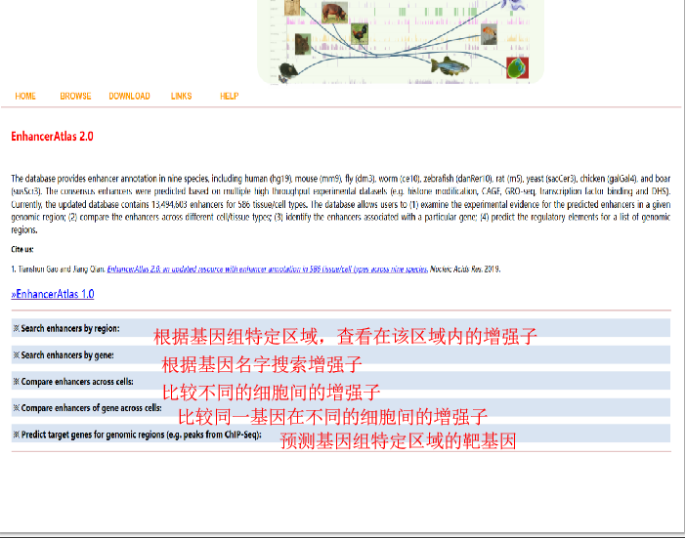
Task: Select the black mouse image
Action: click(x=286, y=70)
